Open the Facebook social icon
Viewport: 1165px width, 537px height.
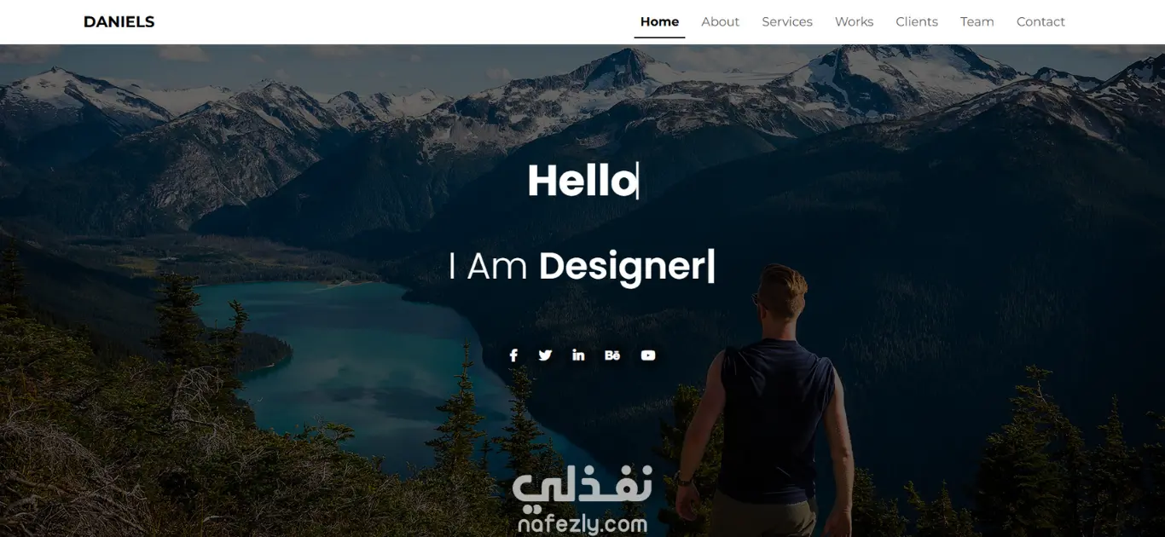pos(513,355)
